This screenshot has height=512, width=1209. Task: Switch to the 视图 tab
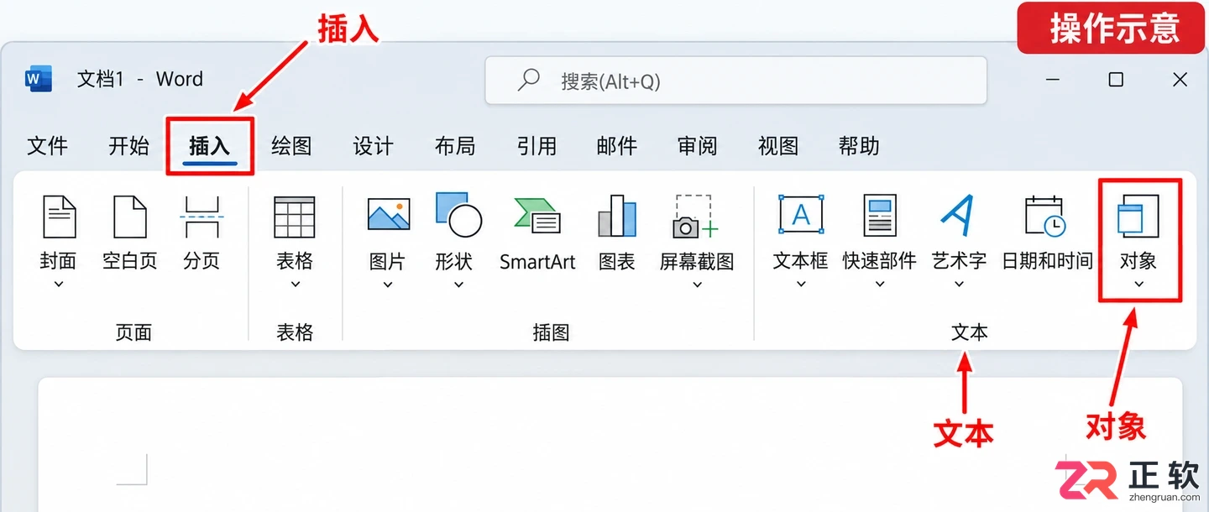(778, 146)
